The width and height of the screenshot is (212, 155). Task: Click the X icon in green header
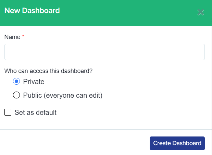coord(201,13)
